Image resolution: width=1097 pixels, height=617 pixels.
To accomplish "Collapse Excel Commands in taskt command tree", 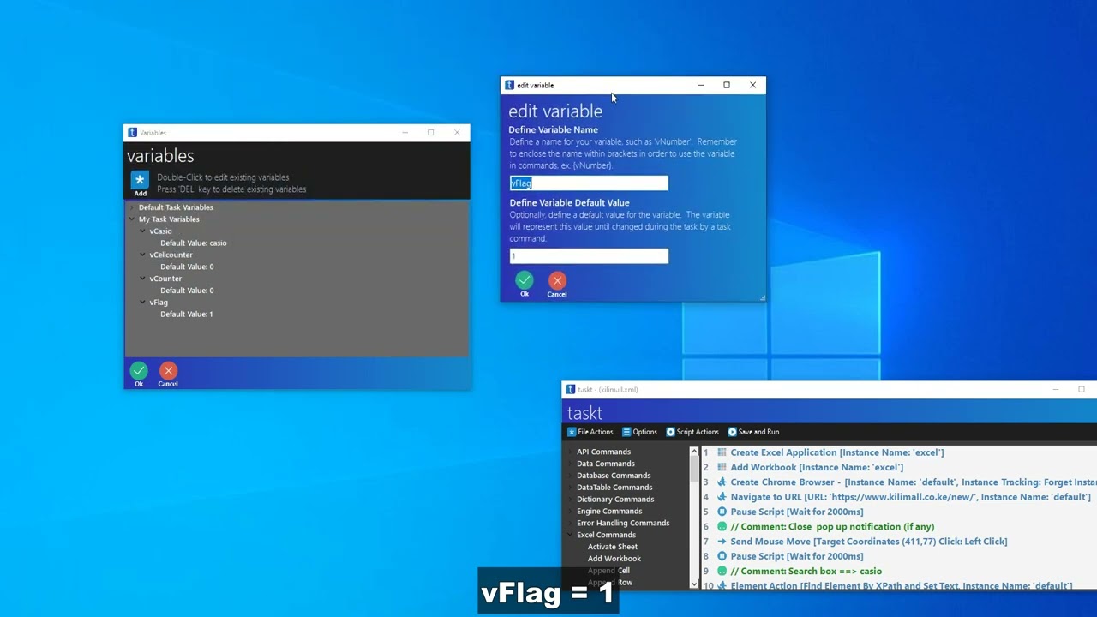I will pyautogui.click(x=571, y=535).
